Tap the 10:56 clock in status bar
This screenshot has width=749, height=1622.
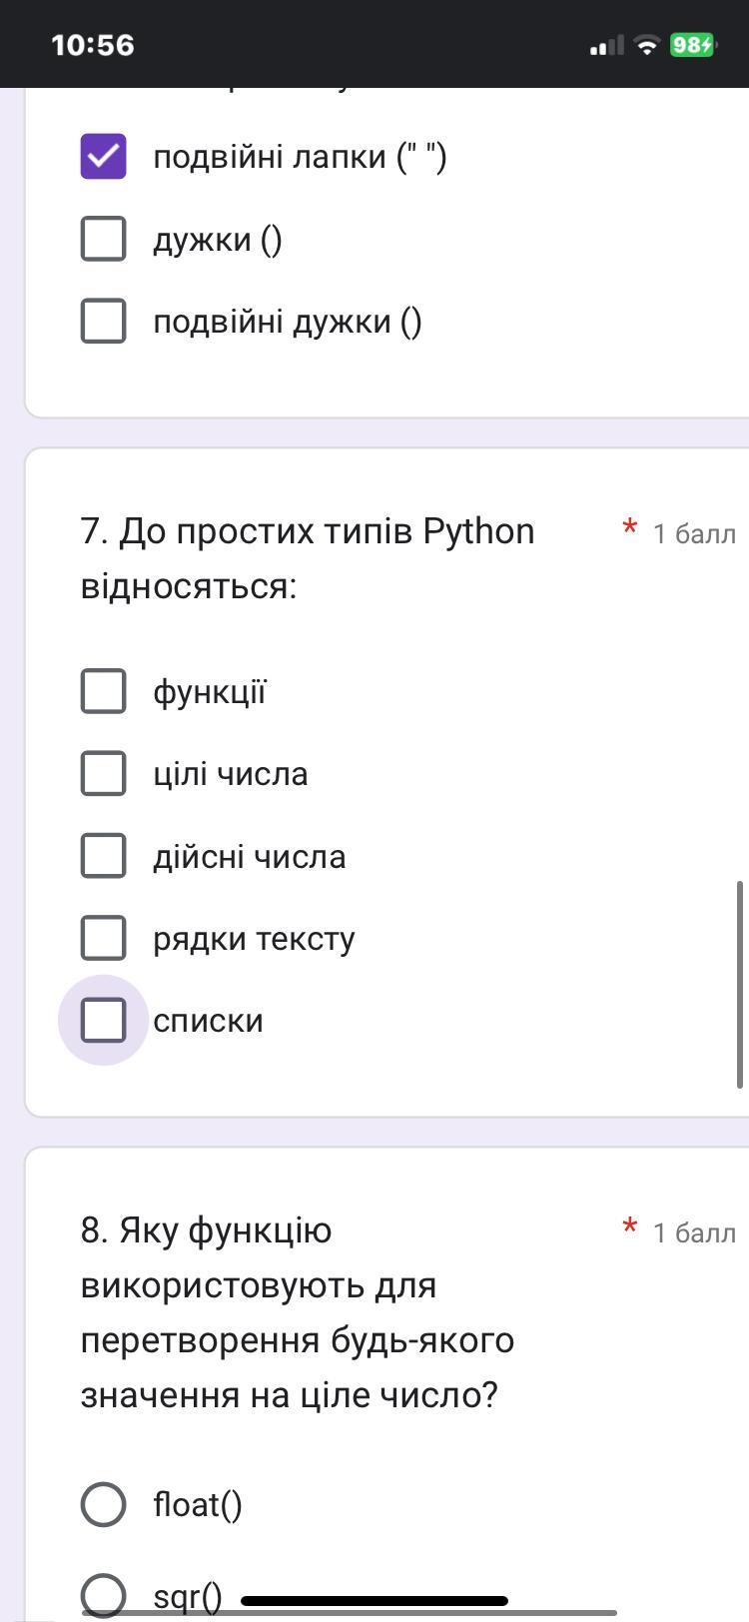click(92, 45)
